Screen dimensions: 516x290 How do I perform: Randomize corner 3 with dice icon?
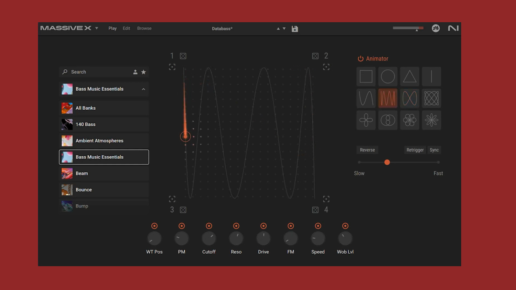pyautogui.click(x=183, y=210)
